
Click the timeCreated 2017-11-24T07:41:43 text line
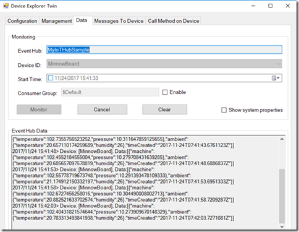(124, 145)
